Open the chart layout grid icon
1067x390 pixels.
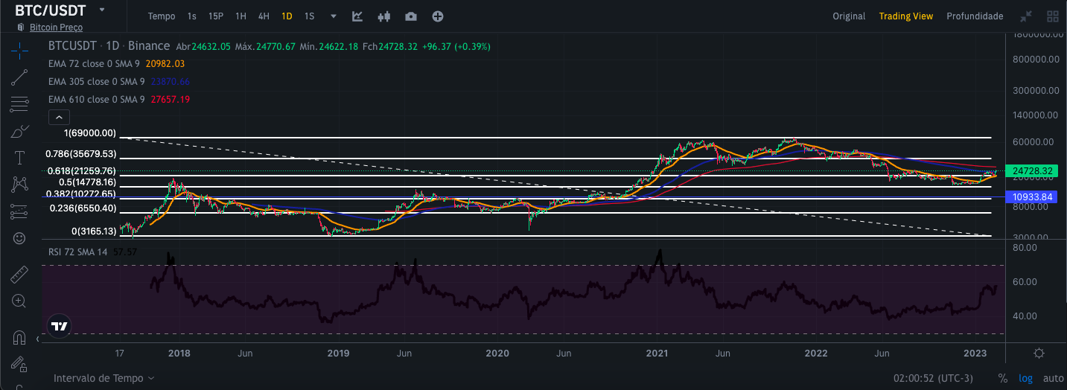pos(1053,16)
